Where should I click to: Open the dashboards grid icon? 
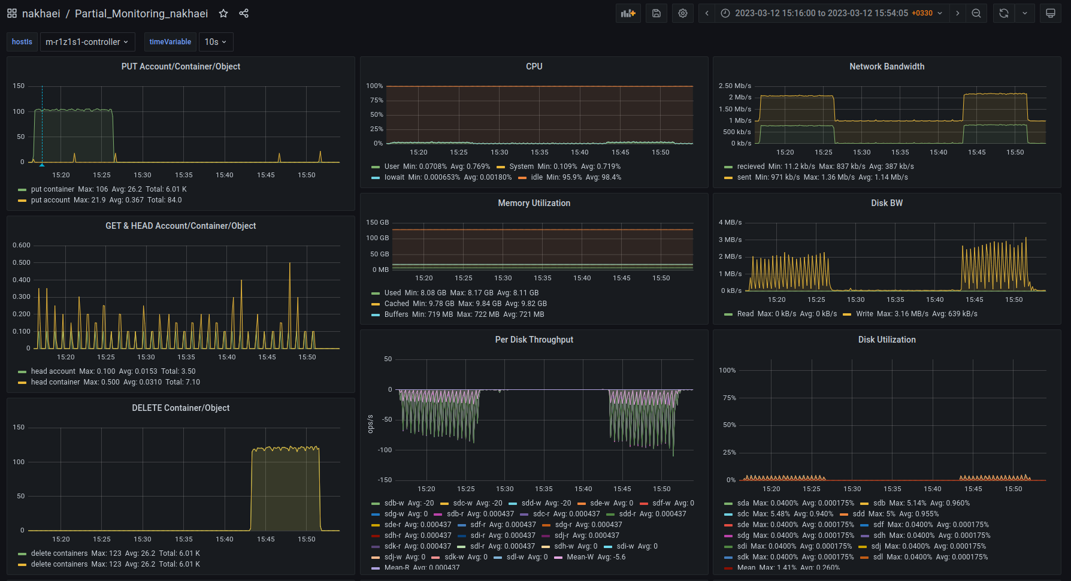tap(12, 13)
